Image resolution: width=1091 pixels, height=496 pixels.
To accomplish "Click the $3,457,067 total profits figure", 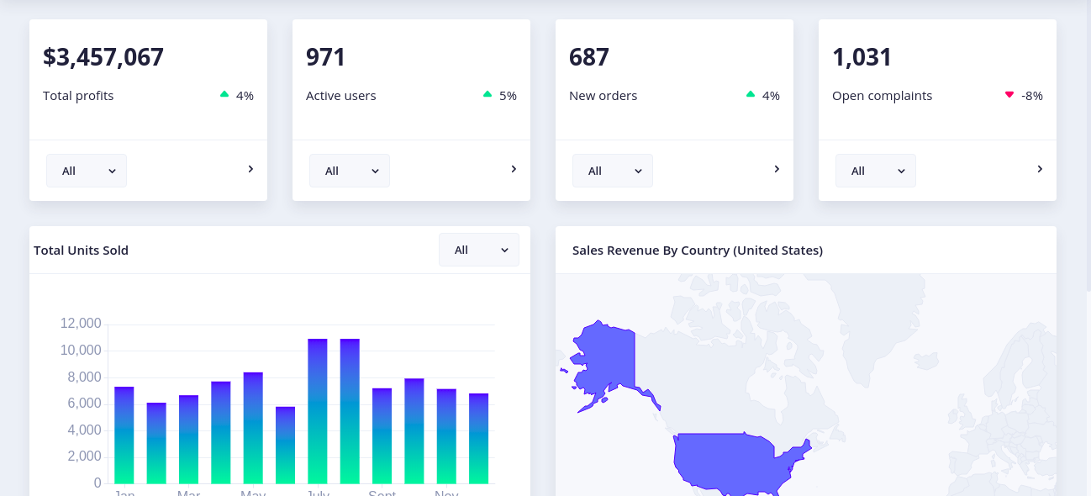I will pyautogui.click(x=103, y=57).
